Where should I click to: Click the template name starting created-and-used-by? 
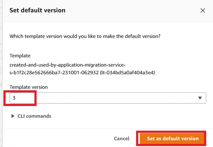click(x=67, y=65)
